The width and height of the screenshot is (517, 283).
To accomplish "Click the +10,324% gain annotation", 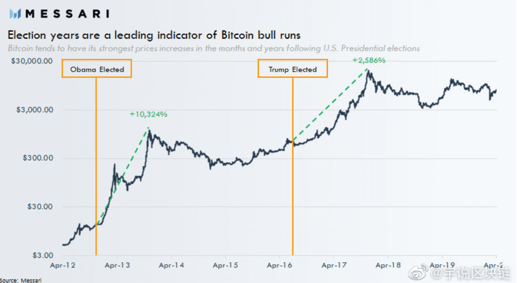I will coord(148,114).
